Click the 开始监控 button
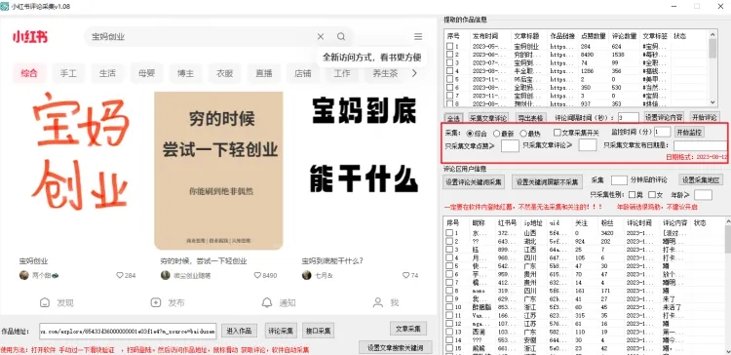 tap(689, 132)
